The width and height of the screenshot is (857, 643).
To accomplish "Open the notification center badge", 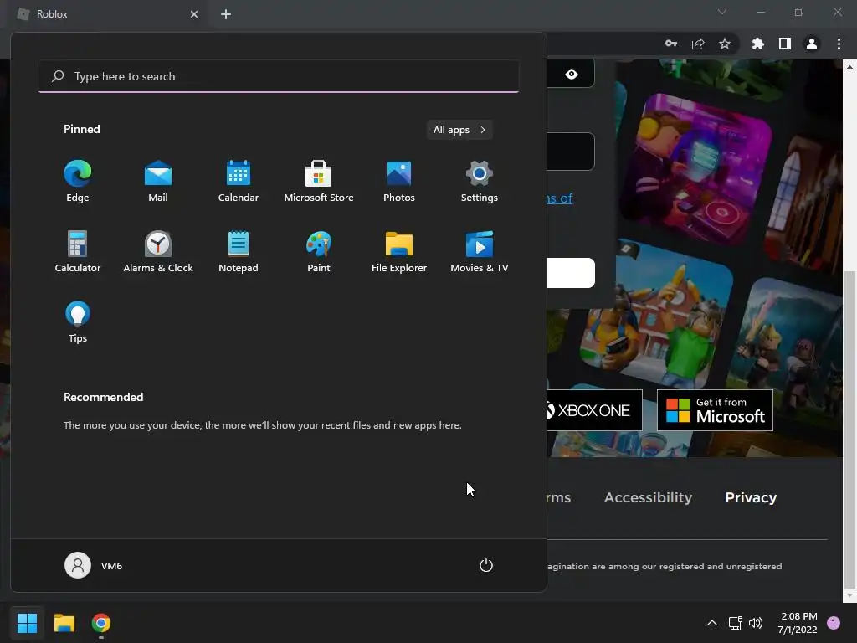I will tap(834, 623).
